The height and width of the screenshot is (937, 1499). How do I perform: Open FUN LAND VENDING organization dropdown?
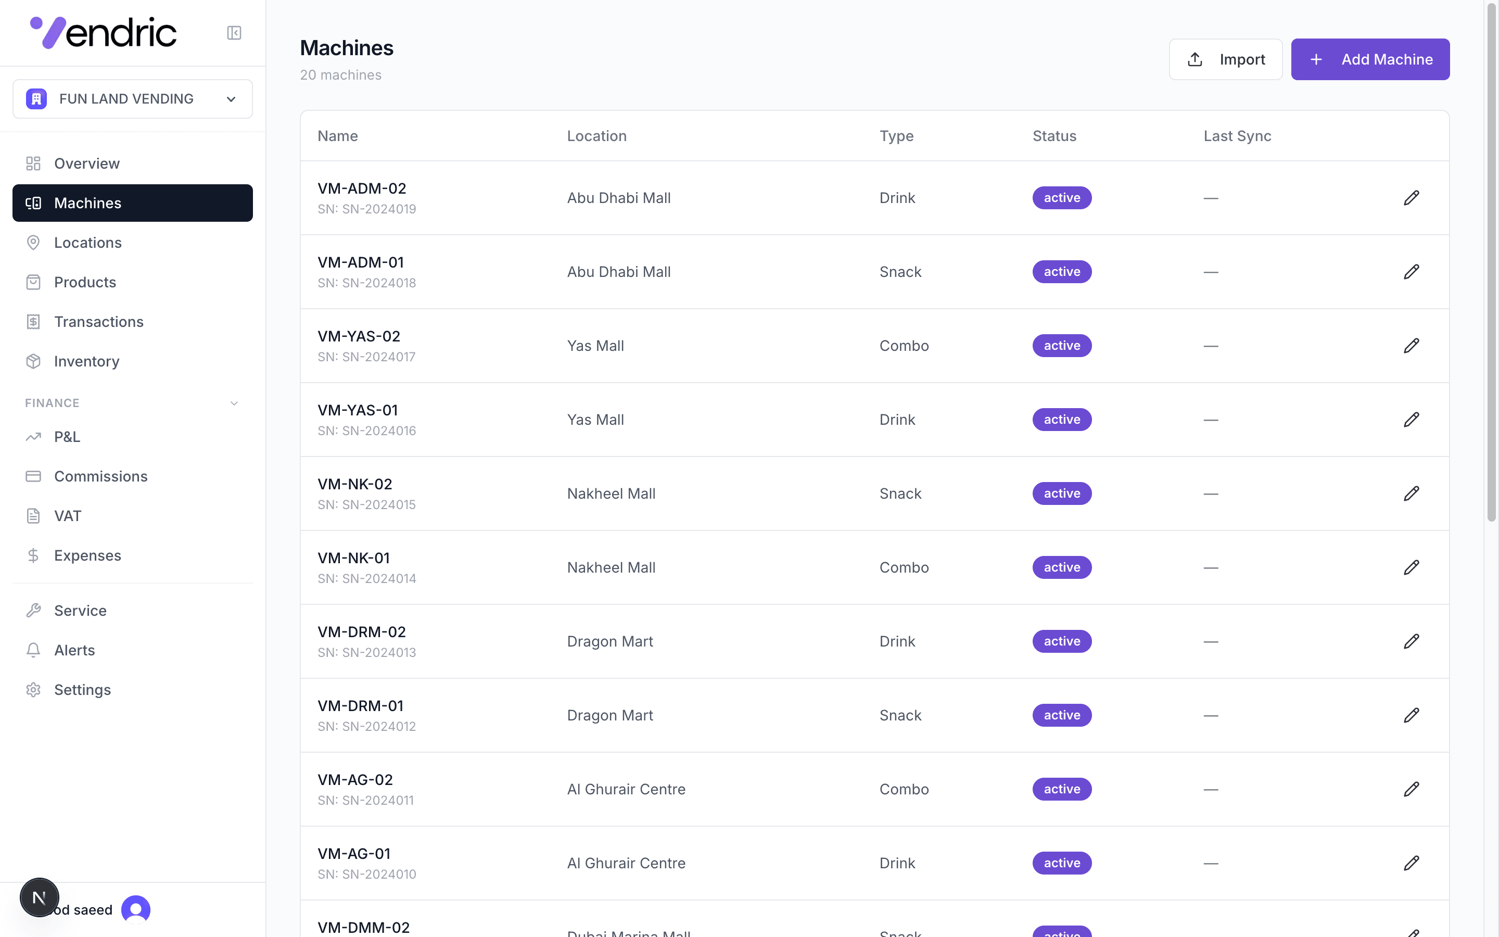point(133,99)
